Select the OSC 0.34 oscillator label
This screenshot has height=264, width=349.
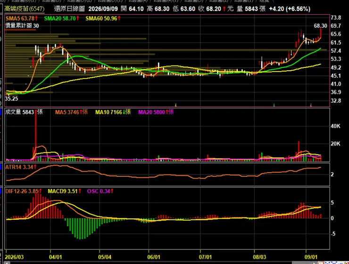(100, 191)
